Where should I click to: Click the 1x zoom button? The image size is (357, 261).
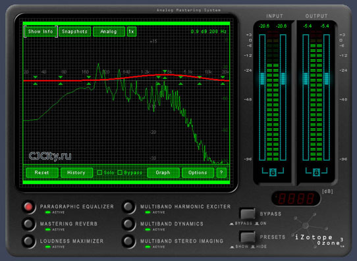(x=132, y=32)
